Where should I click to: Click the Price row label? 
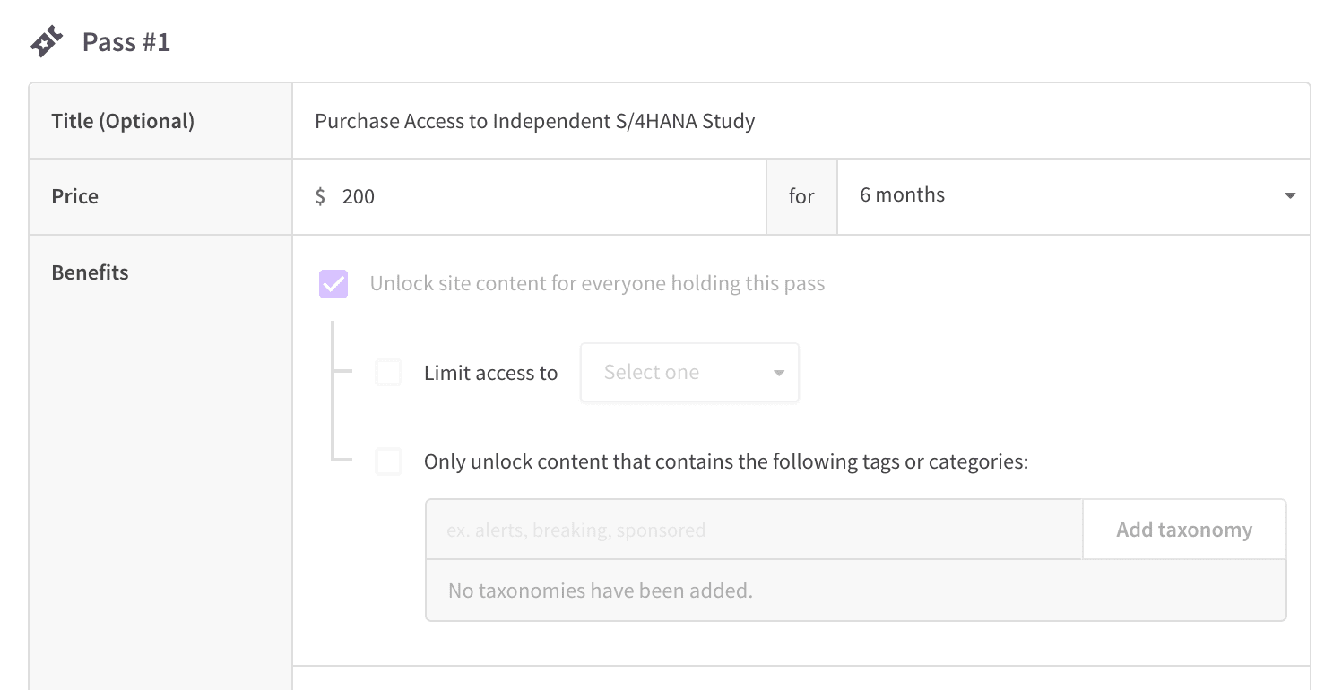click(75, 196)
